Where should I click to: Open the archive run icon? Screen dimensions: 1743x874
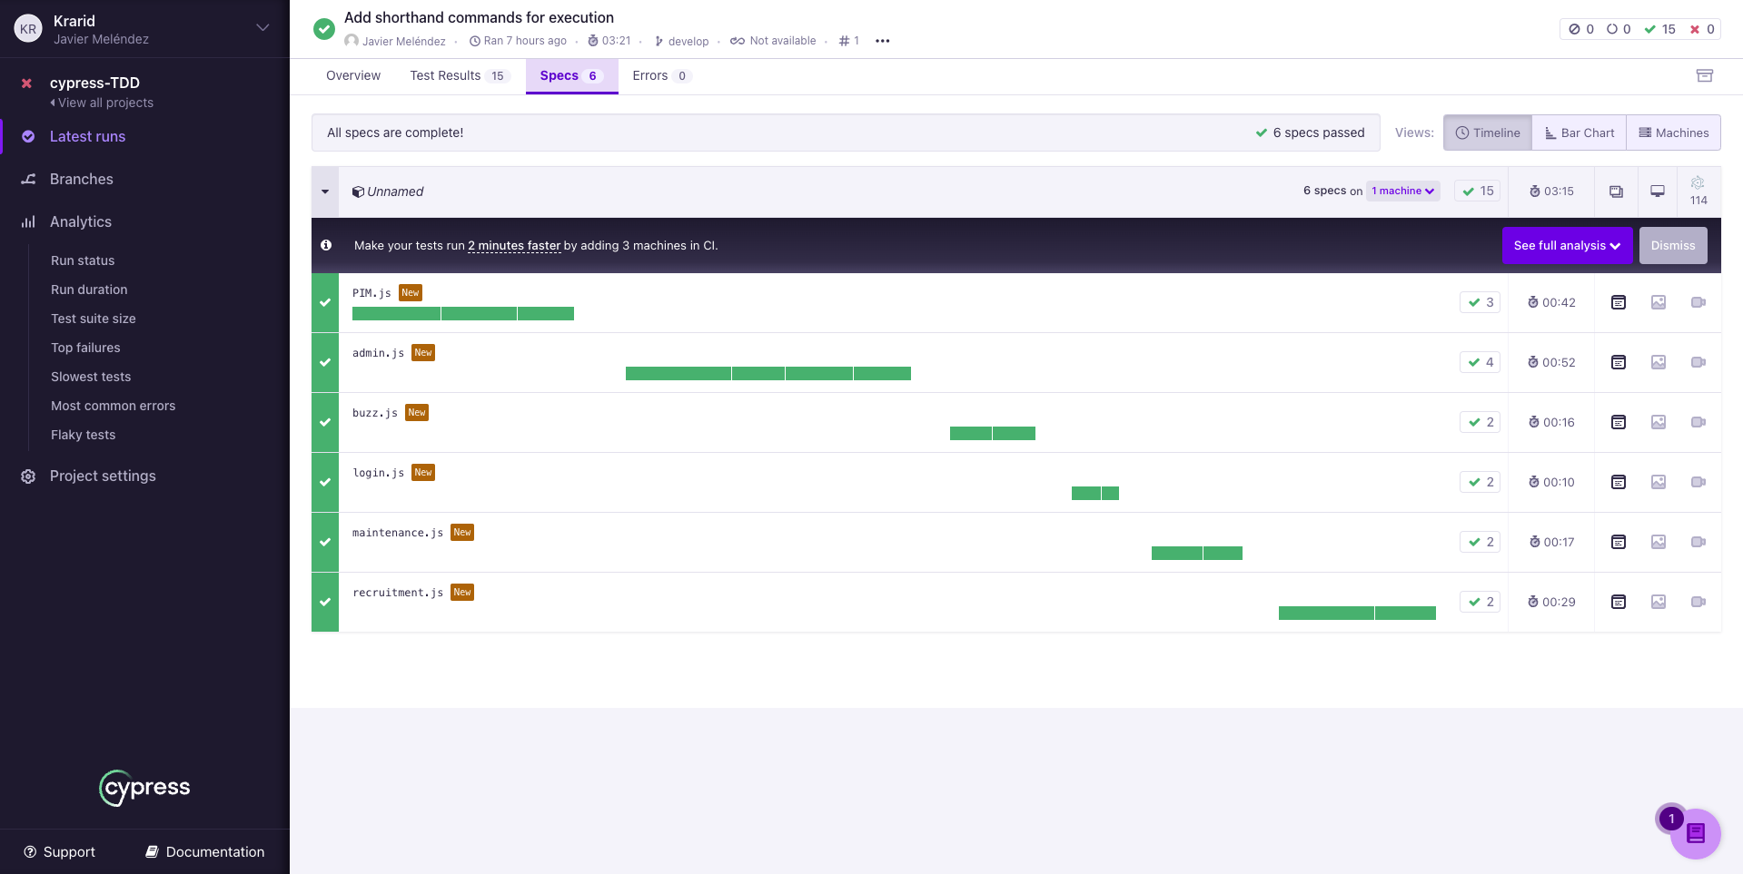coord(1705,75)
